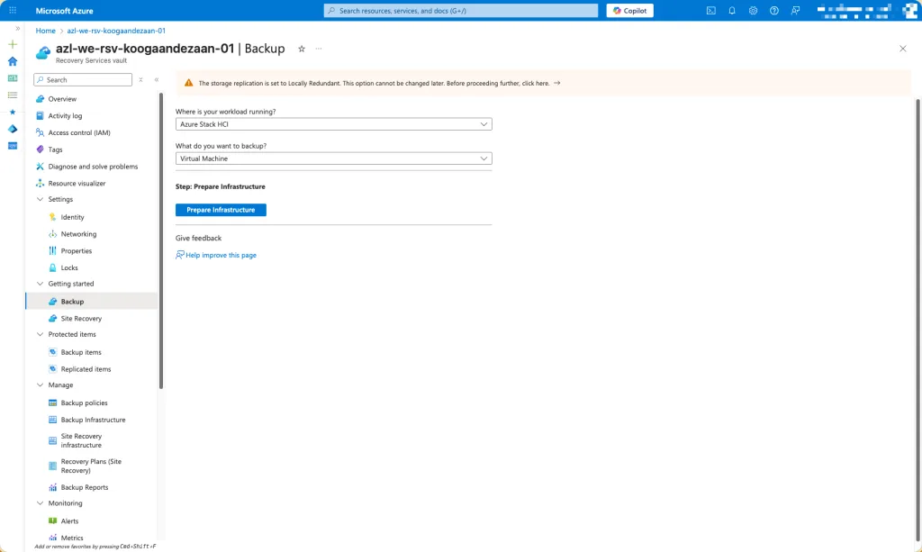Pin vault page with the favorite star
Image resolution: width=922 pixels, height=552 pixels.
tap(302, 49)
